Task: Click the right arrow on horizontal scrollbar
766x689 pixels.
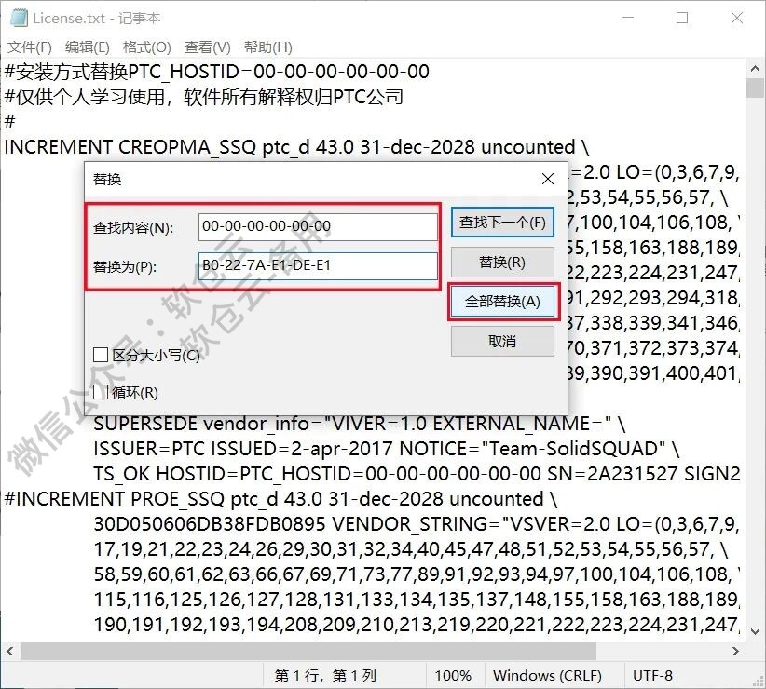Action: tap(735, 652)
